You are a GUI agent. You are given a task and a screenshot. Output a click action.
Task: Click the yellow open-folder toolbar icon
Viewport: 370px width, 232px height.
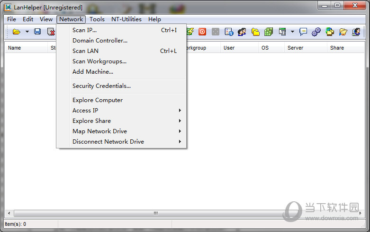click(16, 32)
